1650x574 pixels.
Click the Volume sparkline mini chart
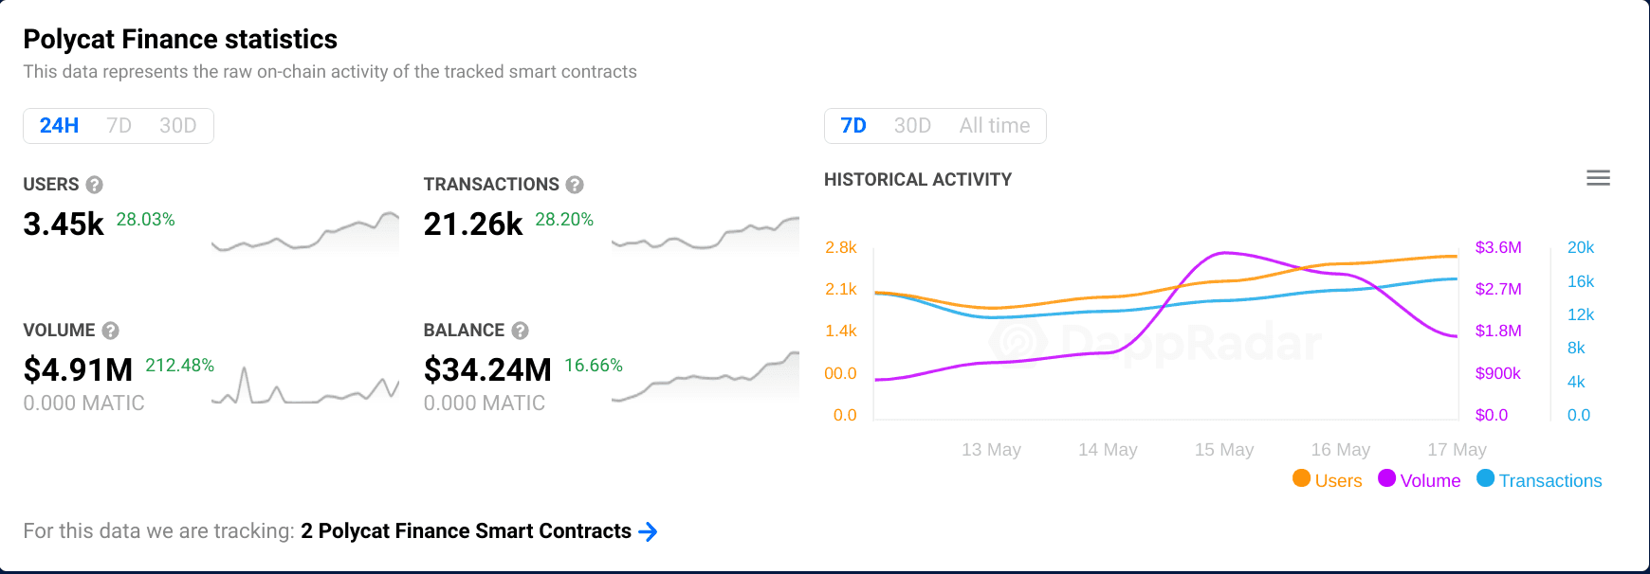[x=305, y=385]
